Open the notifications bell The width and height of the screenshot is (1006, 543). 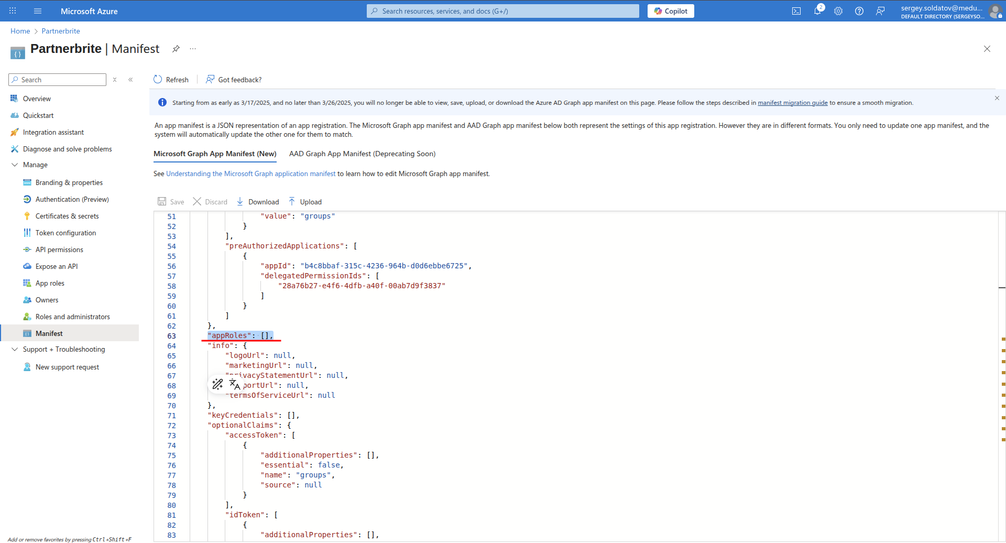pyautogui.click(x=817, y=11)
